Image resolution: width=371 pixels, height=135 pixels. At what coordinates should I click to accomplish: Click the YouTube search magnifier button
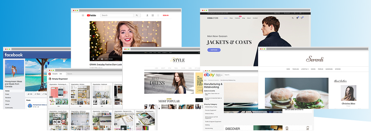[x=137, y=15]
